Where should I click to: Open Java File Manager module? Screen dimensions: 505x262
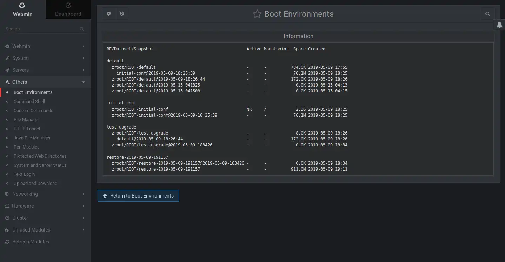pyautogui.click(x=32, y=138)
